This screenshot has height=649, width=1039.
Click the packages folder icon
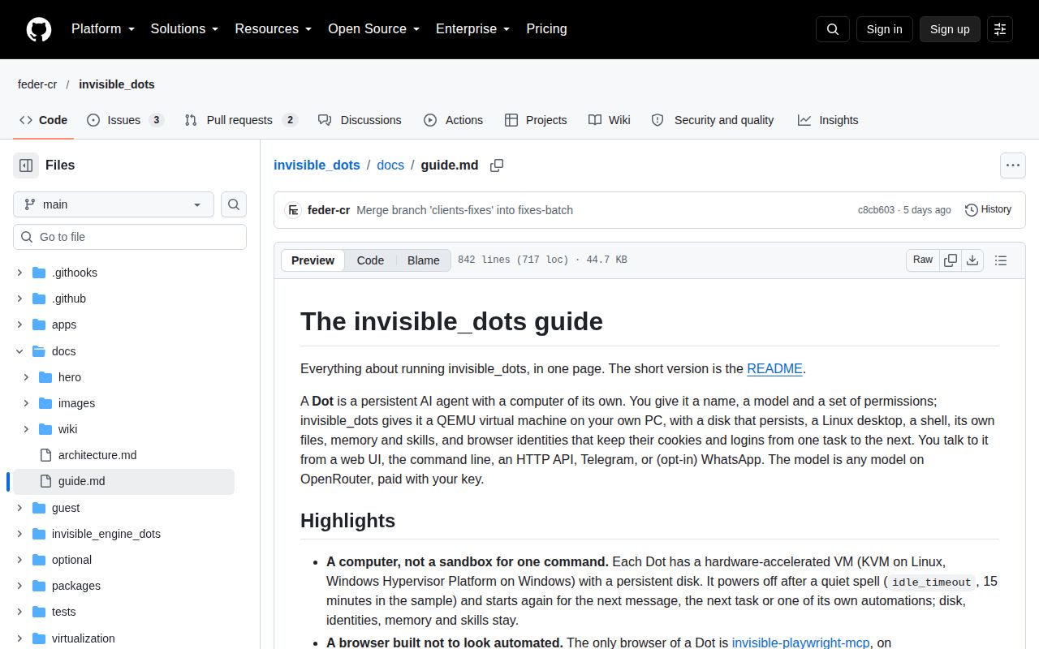coord(38,586)
